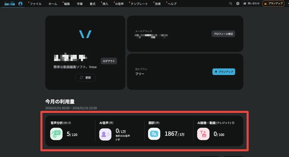Click the top-bar プランアップ crown button
289x157 pixels.
point(273,3)
